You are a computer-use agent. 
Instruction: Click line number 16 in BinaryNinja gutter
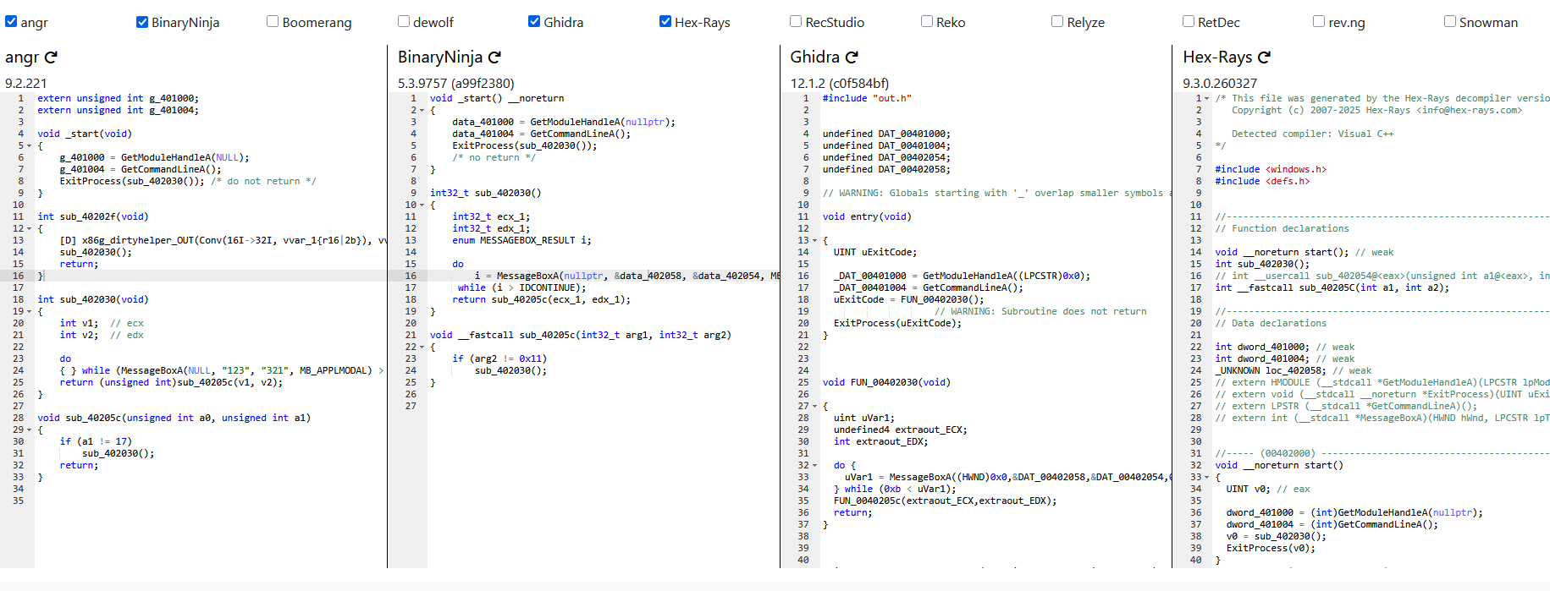pyautogui.click(x=411, y=276)
